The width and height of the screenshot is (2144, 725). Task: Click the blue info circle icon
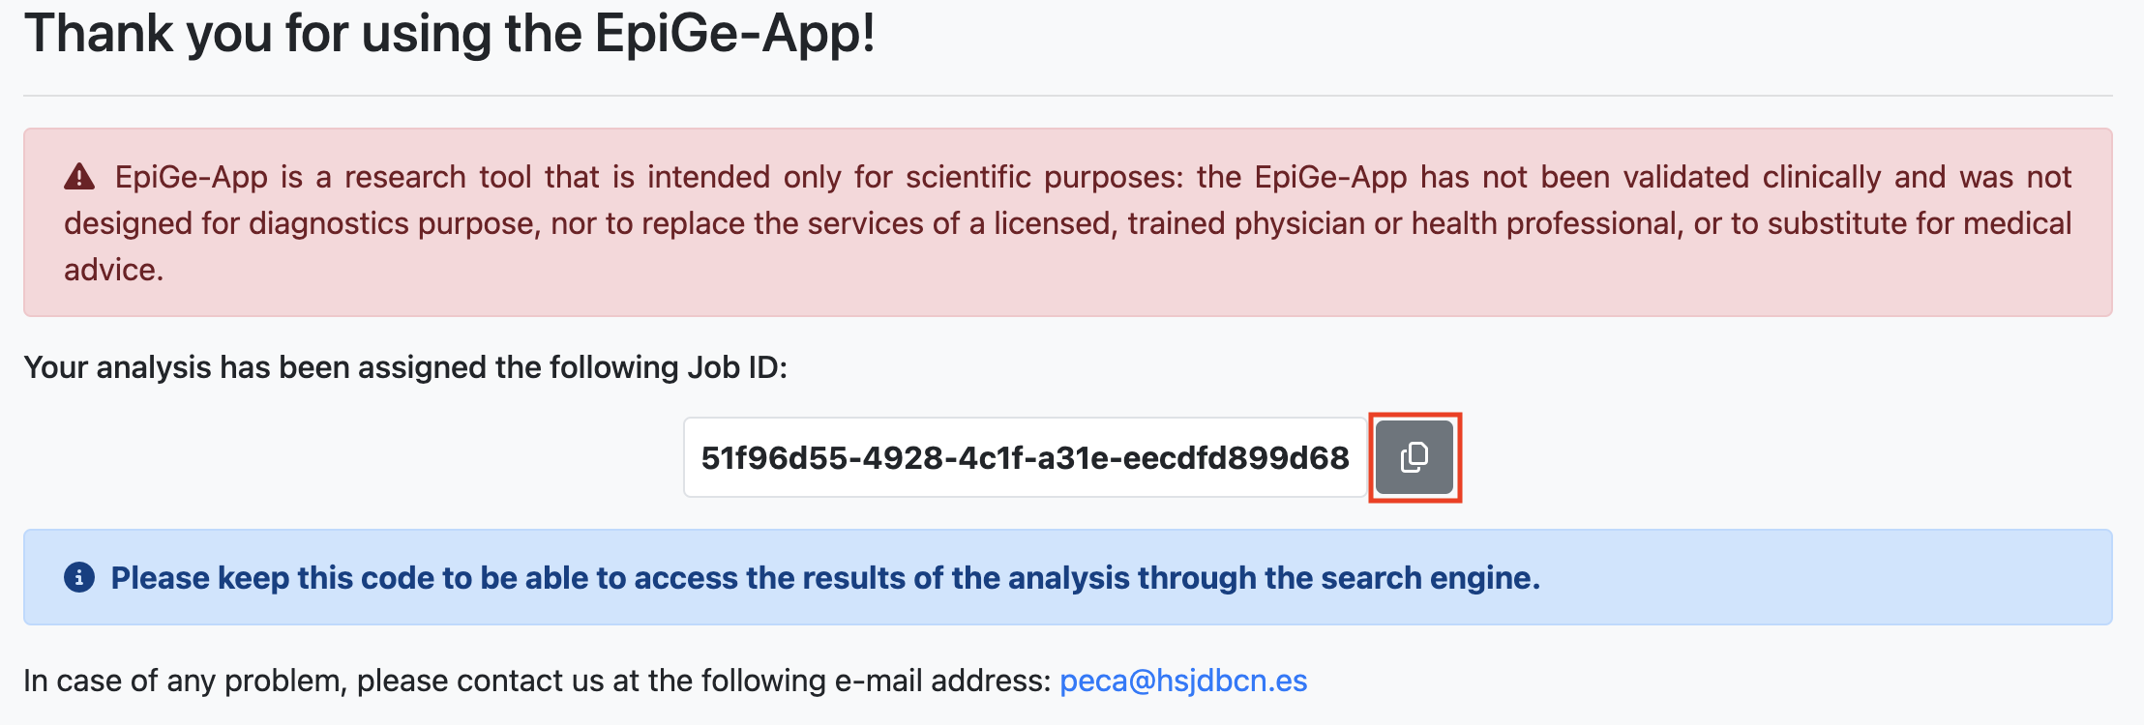79,577
